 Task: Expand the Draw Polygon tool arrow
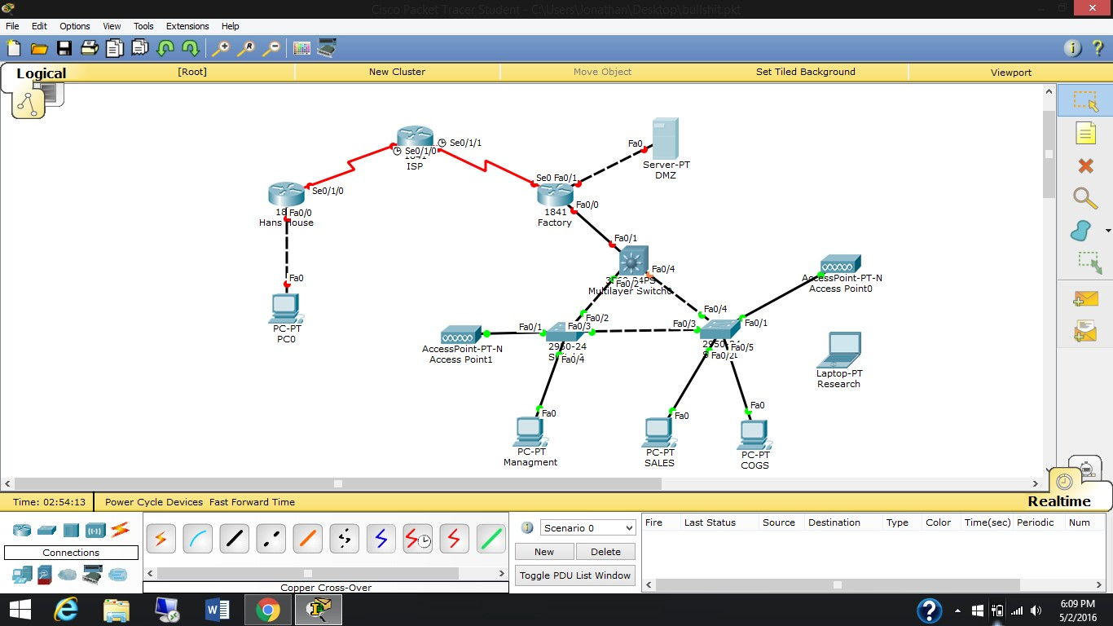click(1108, 231)
